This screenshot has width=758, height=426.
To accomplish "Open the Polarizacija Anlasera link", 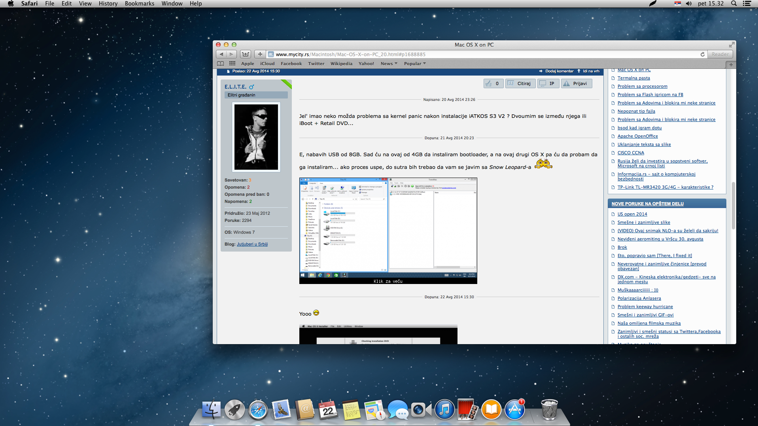I will 639,298.
